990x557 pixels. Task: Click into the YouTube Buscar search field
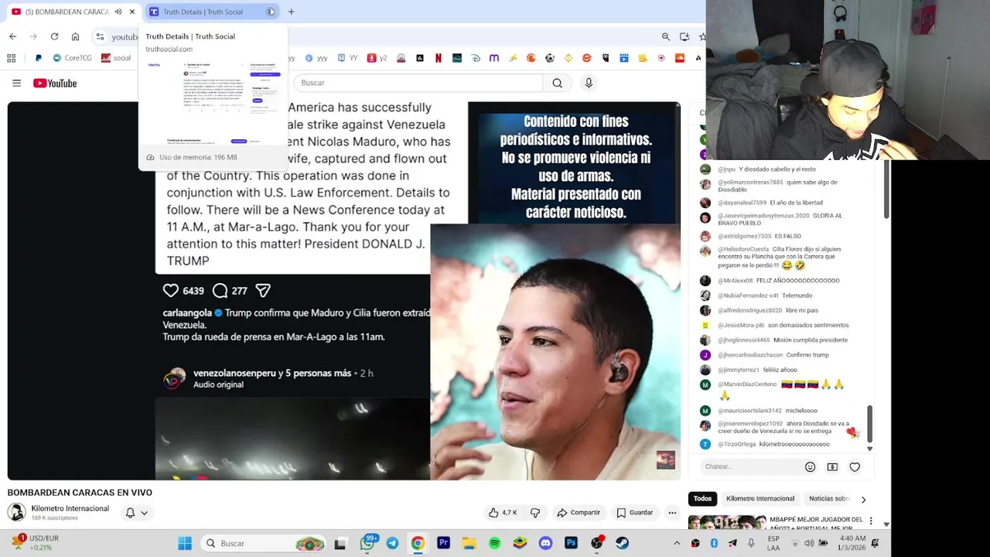[418, 83]
